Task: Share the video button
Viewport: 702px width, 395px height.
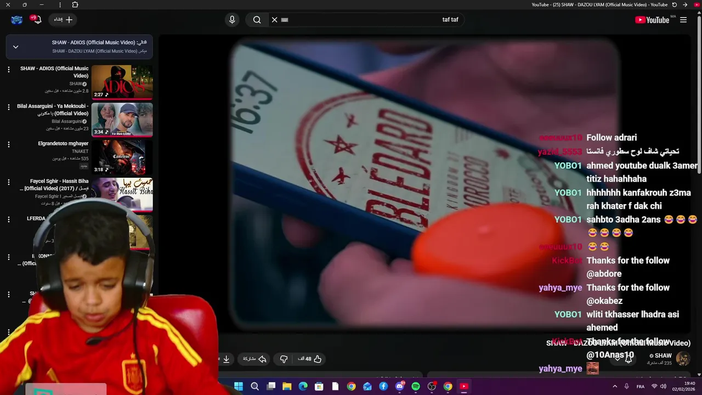Action: click(254, 359)
